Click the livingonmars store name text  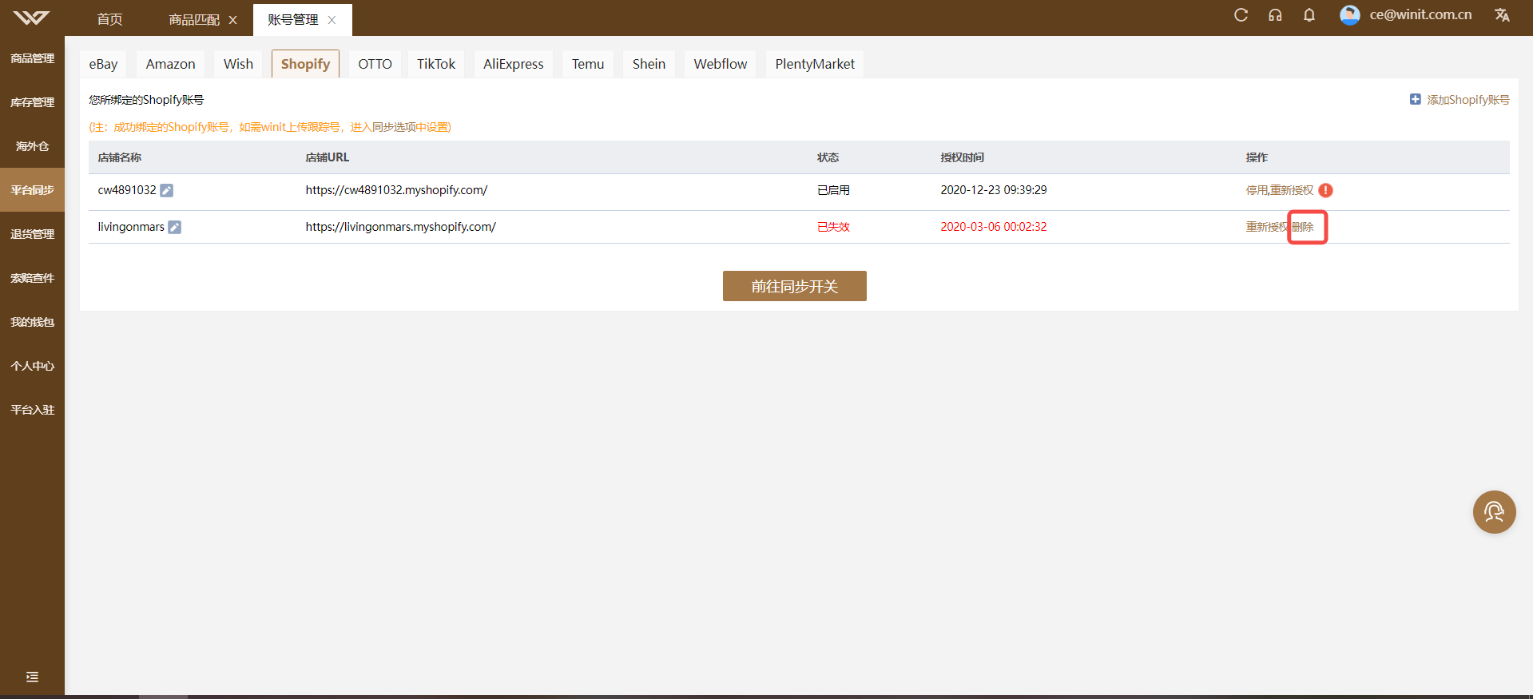coord(131,227)
